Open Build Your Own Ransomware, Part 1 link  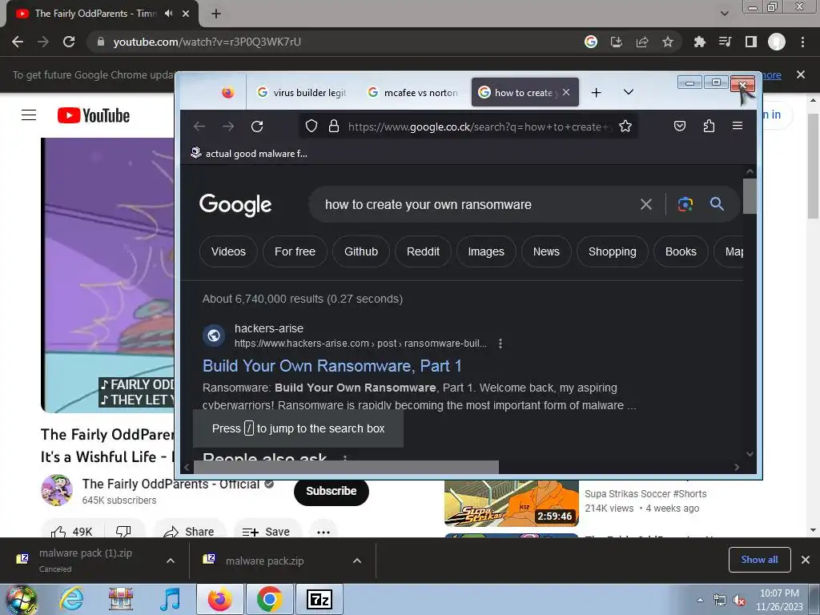point(332,365)
